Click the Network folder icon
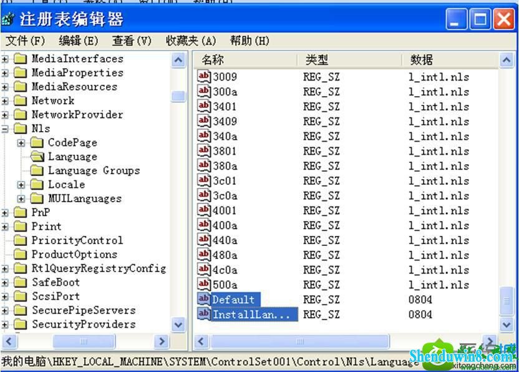 tap(21, 100)
